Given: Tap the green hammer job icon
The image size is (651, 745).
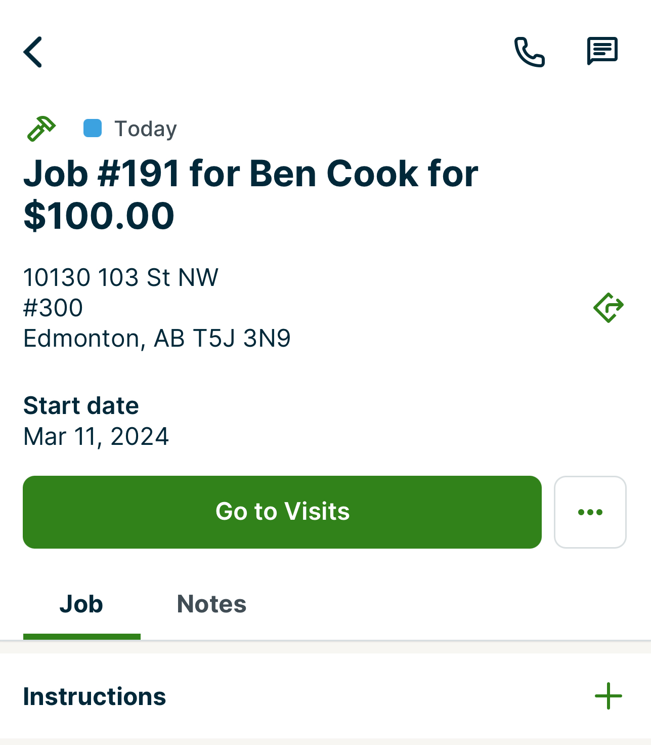Looking at the screenshot, I should (x=41, y=129).
